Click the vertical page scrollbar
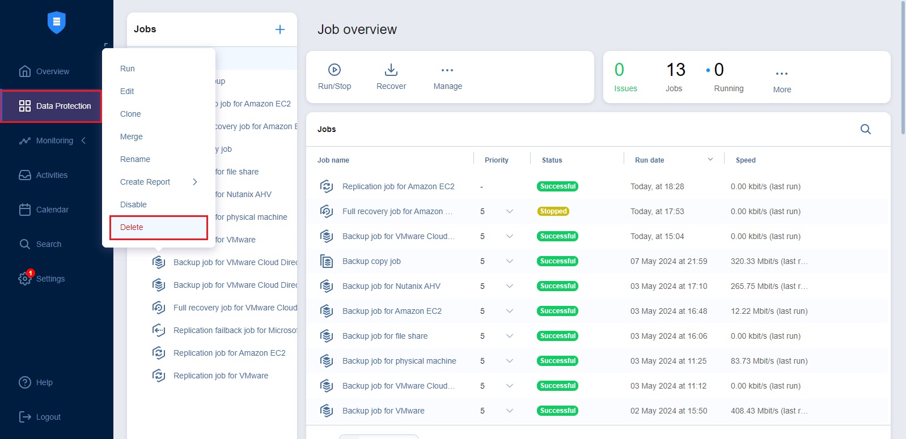Screen dimensions: 906x439 click(903, 68)
